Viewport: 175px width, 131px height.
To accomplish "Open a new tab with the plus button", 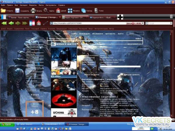I will (x=120, y=17).
